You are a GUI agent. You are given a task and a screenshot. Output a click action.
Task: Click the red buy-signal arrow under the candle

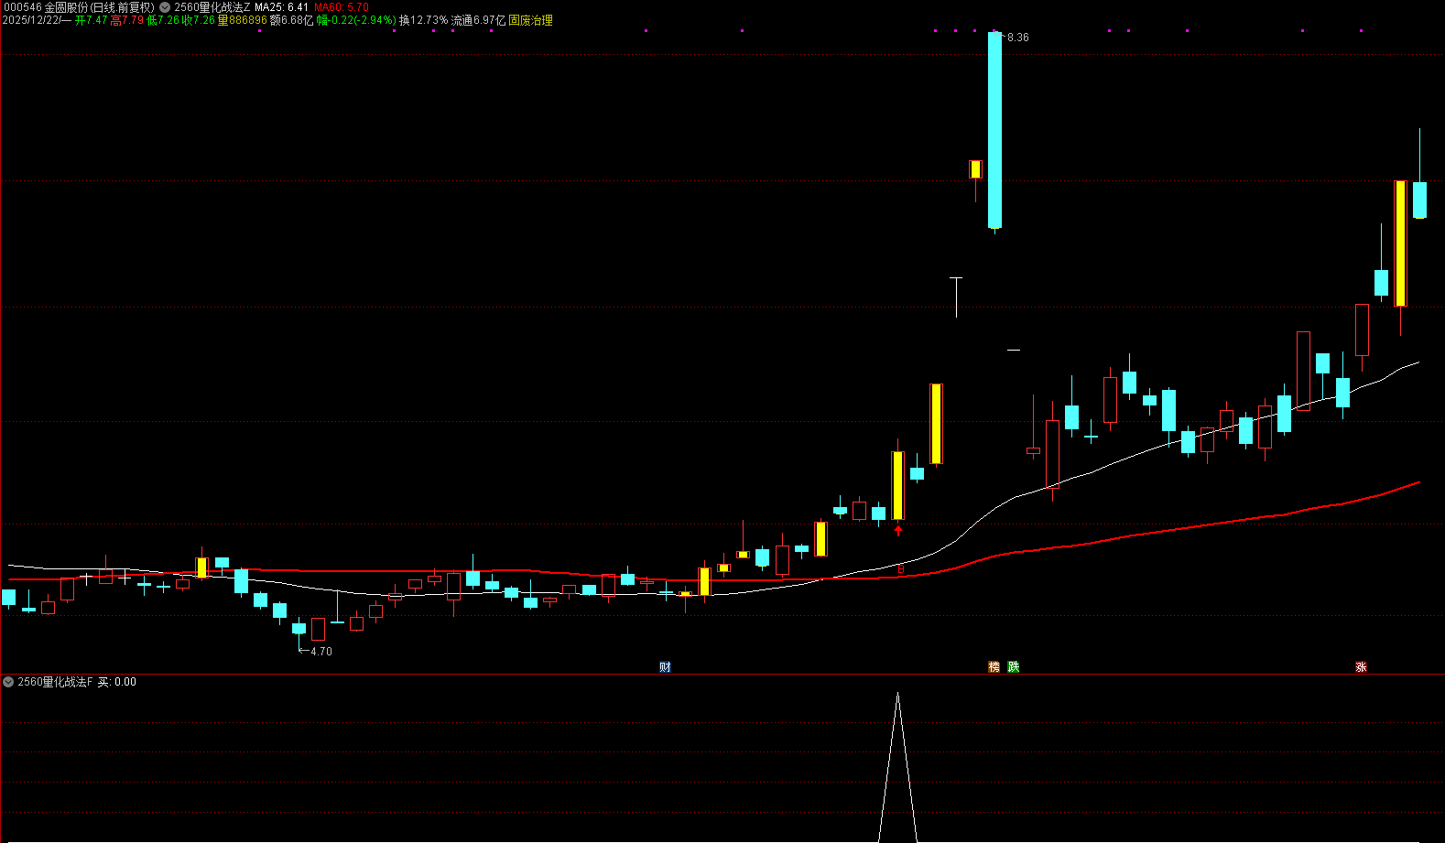pyautogui.click(x=898, y=529)
